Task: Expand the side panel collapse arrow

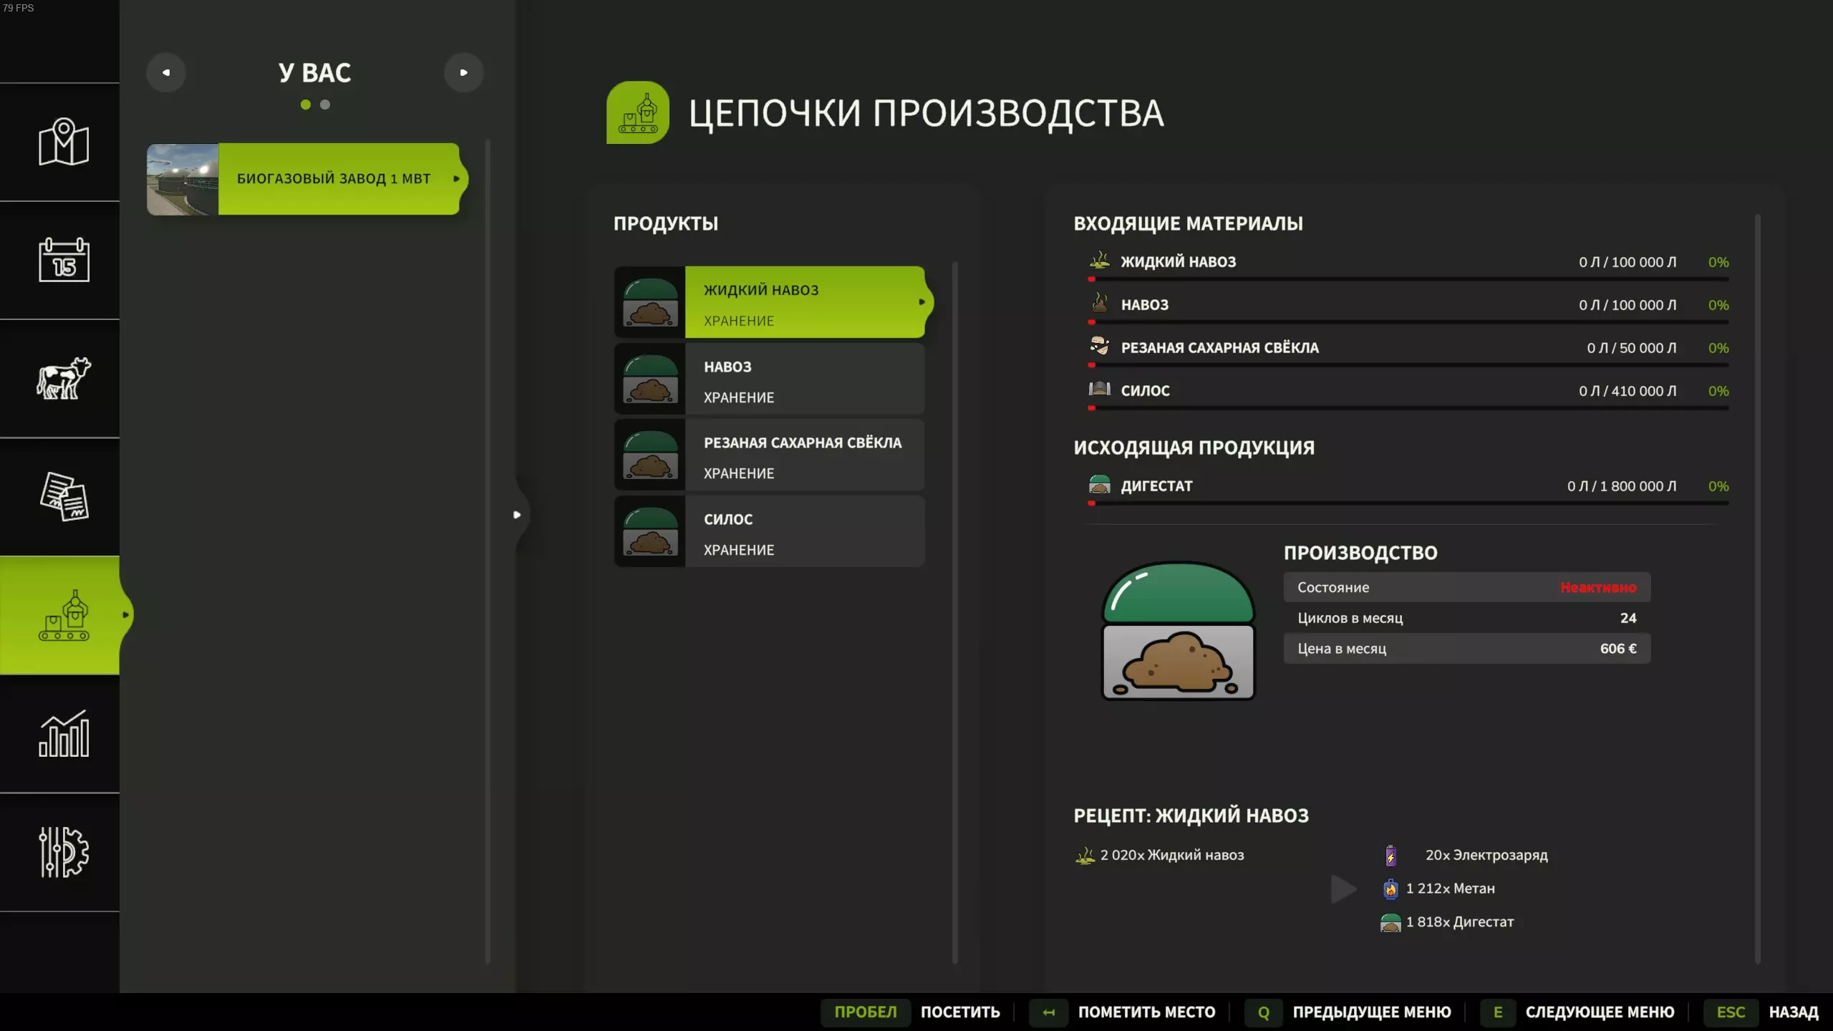Action: (x=517, y=515)
